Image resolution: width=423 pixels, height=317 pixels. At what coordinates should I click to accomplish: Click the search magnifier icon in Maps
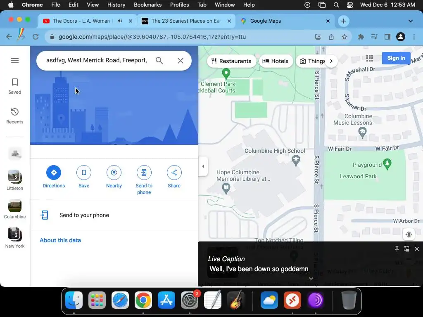click(x=159, y=61)
